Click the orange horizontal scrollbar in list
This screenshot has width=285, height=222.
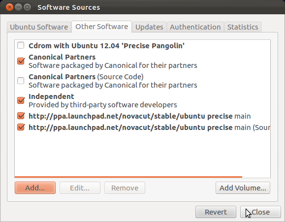click(x=128, y=177)
